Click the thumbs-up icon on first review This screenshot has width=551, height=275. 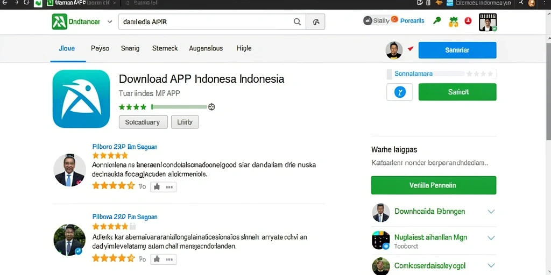[x=157, y=187]
